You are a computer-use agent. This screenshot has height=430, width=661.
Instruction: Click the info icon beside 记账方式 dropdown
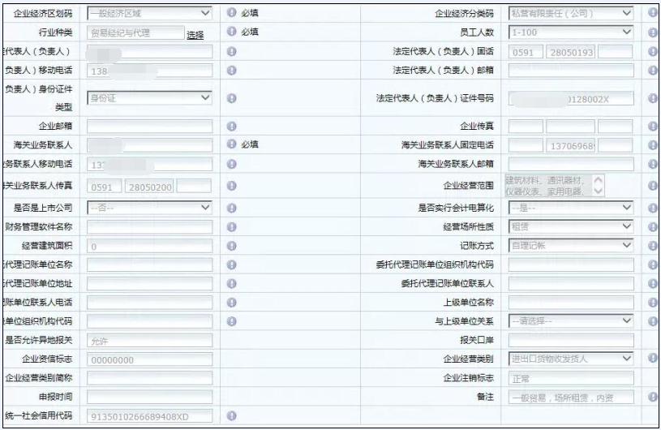click(653, 245)
